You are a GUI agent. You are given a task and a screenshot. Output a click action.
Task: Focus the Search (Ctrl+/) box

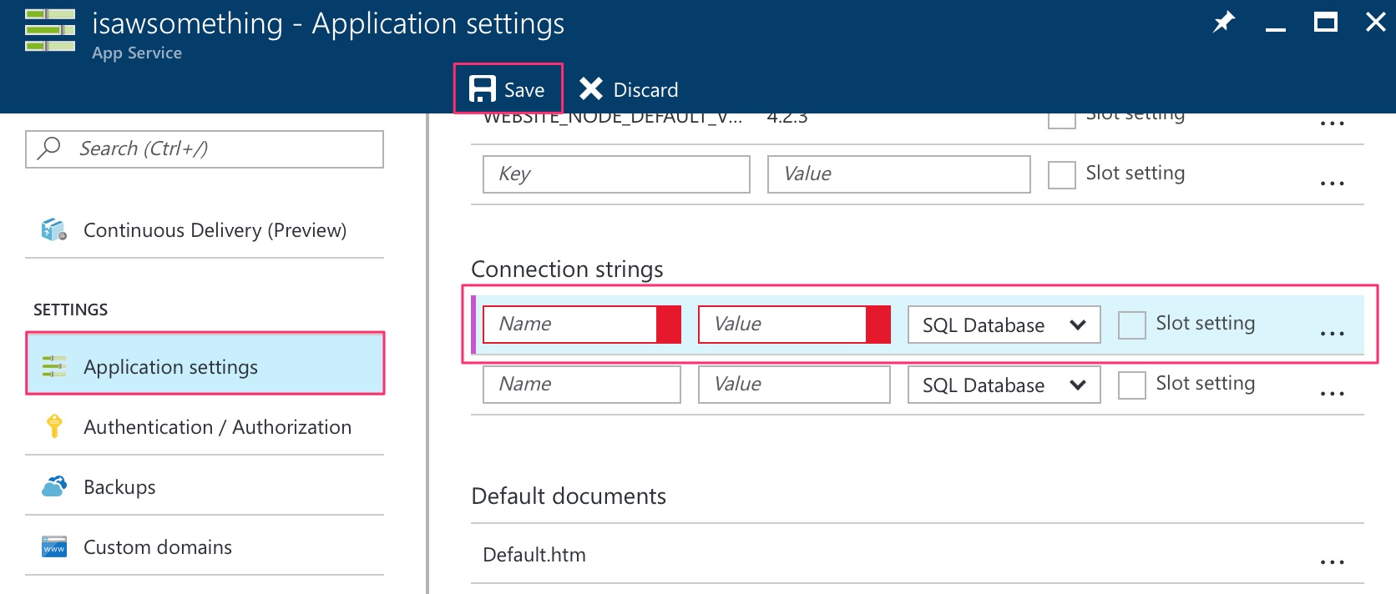pyautogui.click(x=205, y=148)
